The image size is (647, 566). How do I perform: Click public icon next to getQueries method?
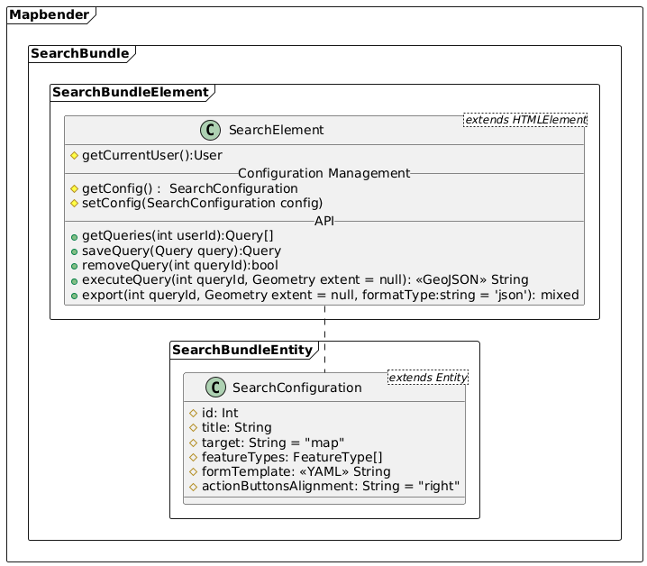pyautogui.click(x=74, y=235)
